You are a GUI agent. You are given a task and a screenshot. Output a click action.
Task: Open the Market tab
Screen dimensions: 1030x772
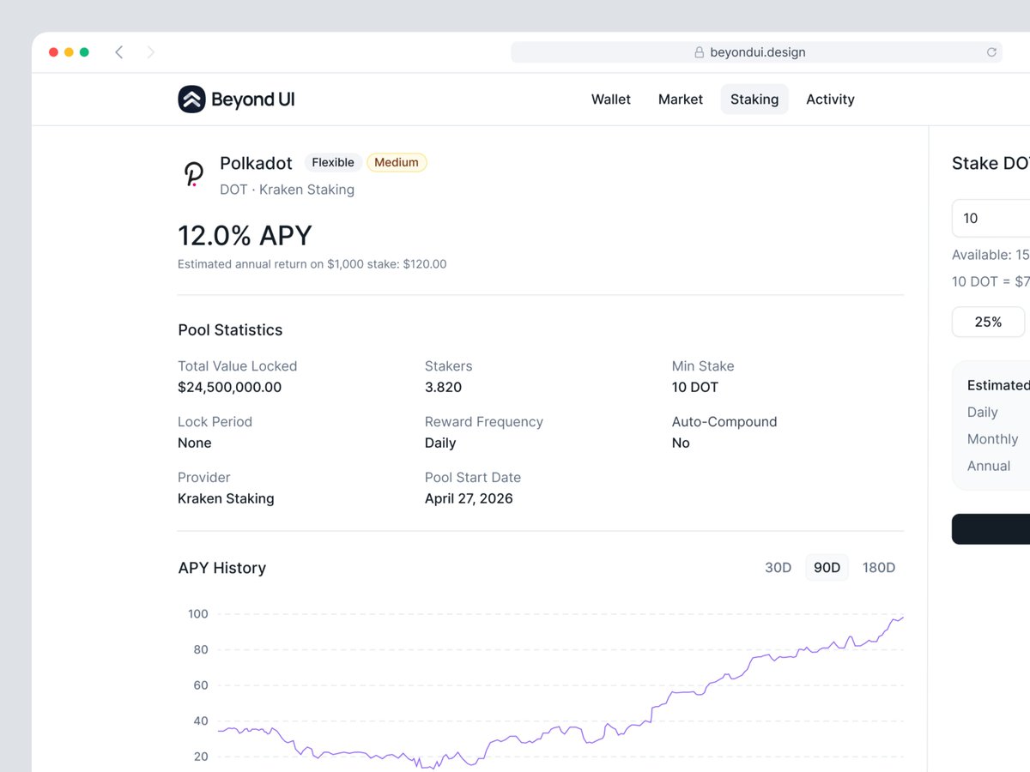[681, 100]
